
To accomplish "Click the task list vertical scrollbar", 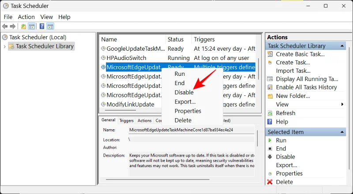I will 259,69.
